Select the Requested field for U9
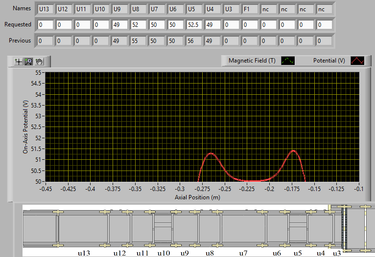 coord(120,25)
